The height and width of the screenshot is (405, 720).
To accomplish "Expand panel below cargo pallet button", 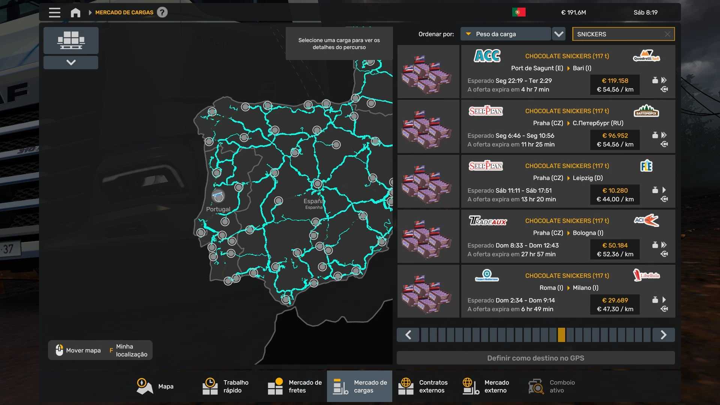I will click(71, 62).
